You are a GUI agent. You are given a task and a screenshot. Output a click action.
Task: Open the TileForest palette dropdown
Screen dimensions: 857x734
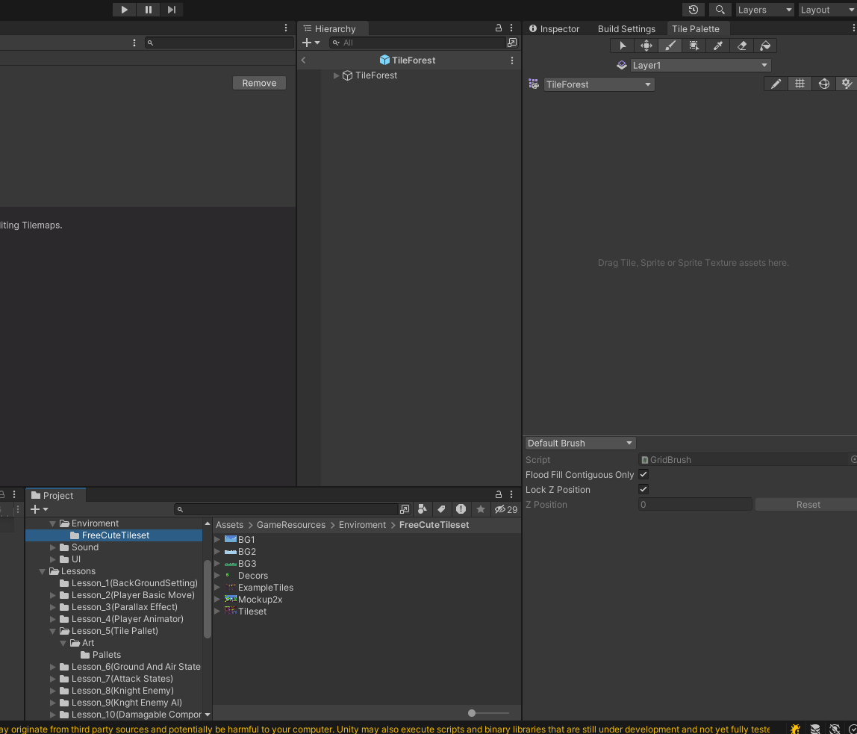599,84
